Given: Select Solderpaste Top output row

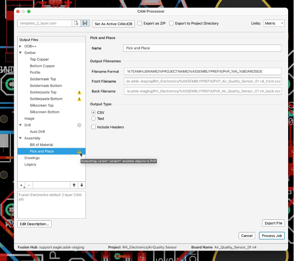Looking at the screenshot, I should click(51, 92).
